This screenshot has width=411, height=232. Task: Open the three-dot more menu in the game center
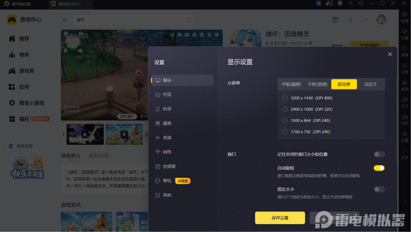(x=366, y=19)
